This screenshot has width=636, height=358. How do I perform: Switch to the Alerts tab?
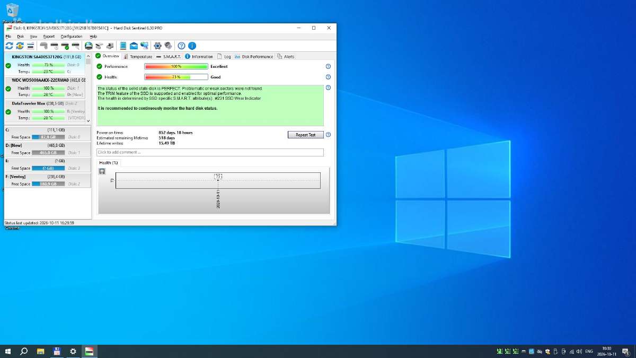click(286, 56)
